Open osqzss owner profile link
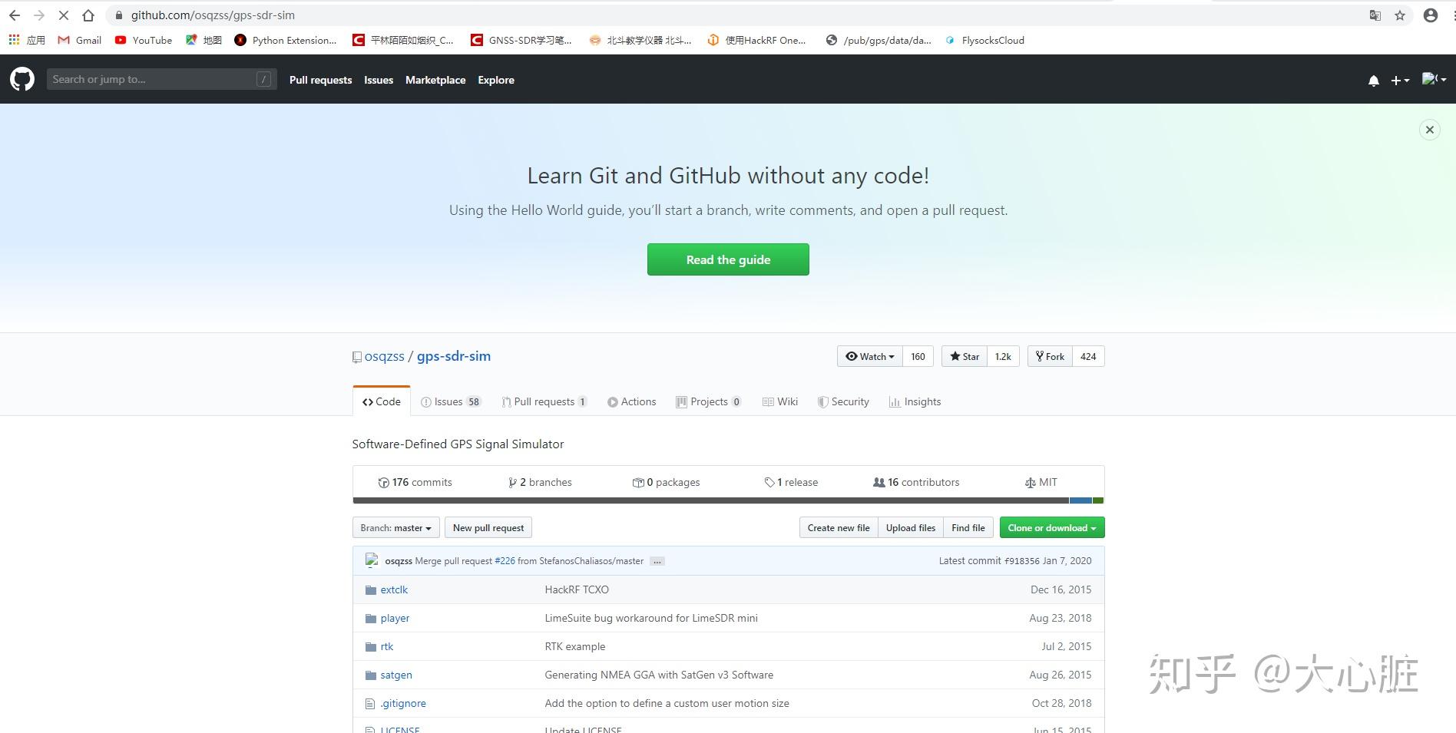The height and width of the screenshot is (733, 1456). click(384, 356)
